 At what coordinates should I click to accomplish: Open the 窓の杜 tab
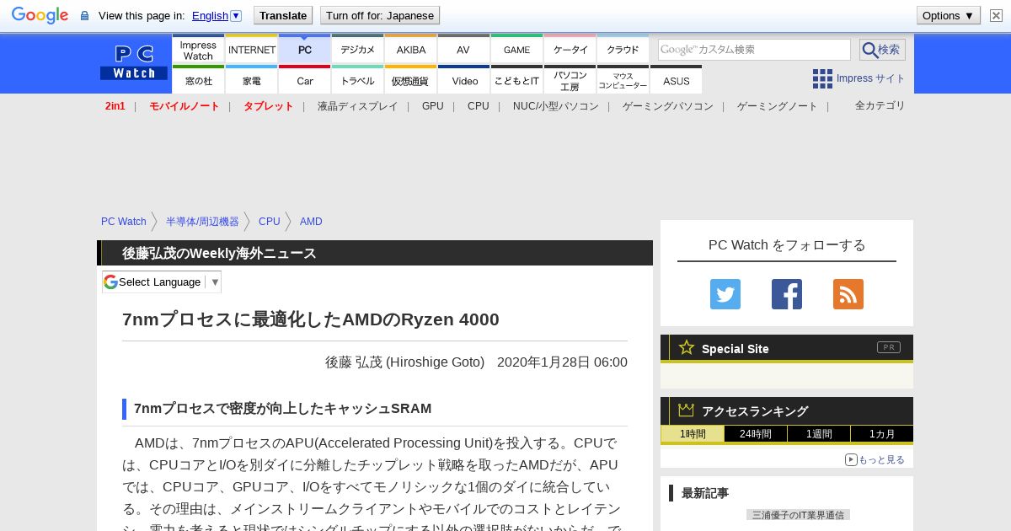click(x=198, y=79)
